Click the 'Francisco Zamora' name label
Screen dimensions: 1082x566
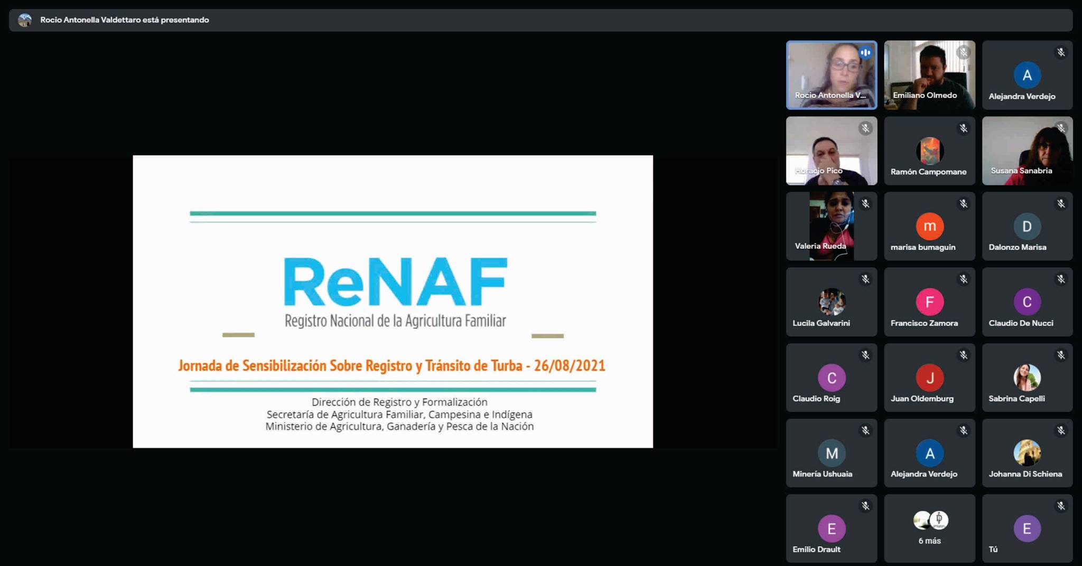click(924, 323)
